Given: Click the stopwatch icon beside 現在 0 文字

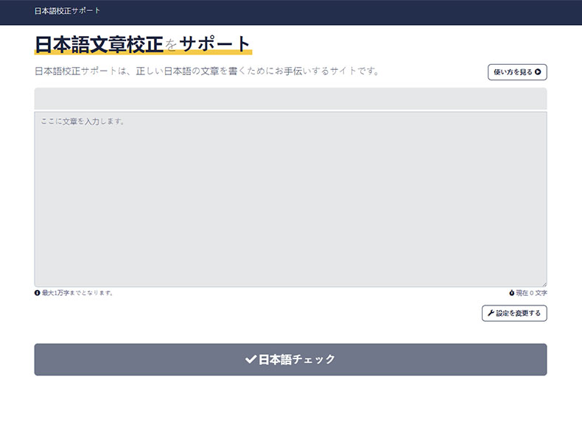Looking at the screenshot, I should (512, 293).
